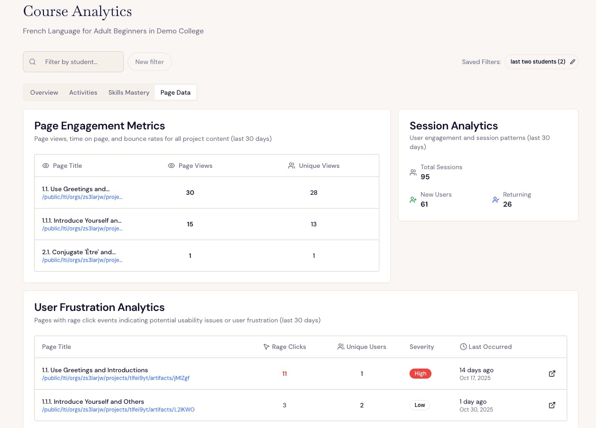Click the cursor icon beside Rage Clicks header
Screen dimensions: 596x428
click(x=266, y=347)
